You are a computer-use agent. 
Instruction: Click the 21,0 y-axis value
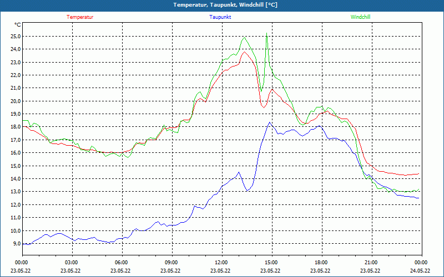coord(16,88)
